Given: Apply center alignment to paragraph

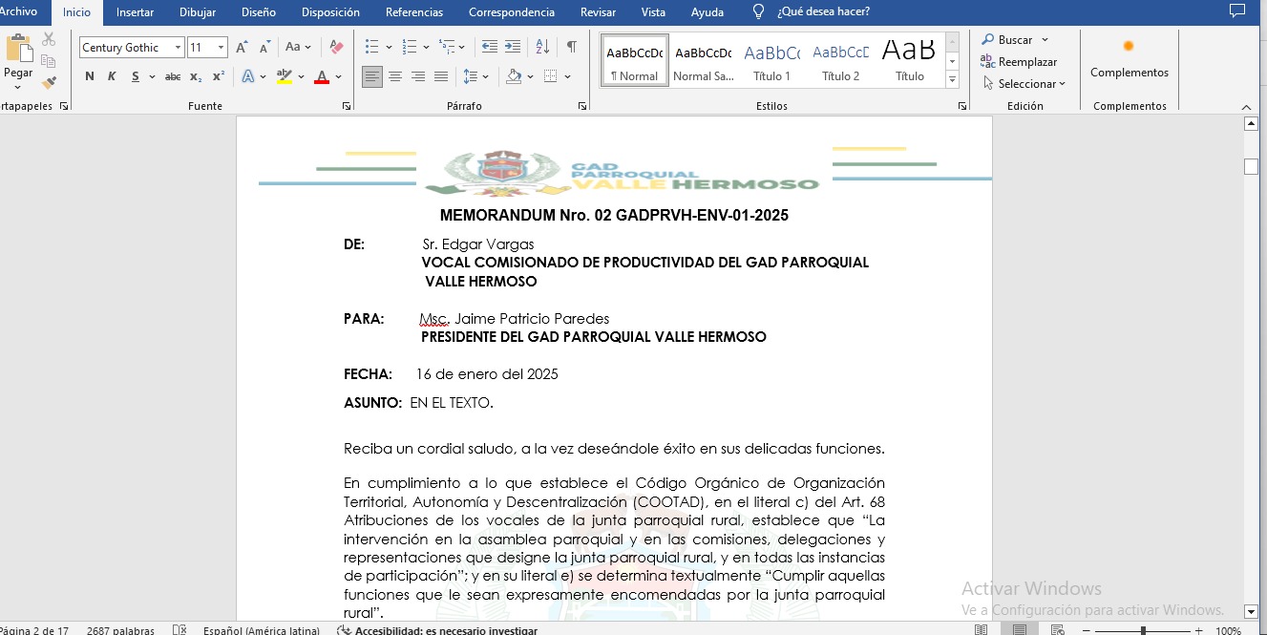Looking at the screenshot, I should [x=394, y=76].
